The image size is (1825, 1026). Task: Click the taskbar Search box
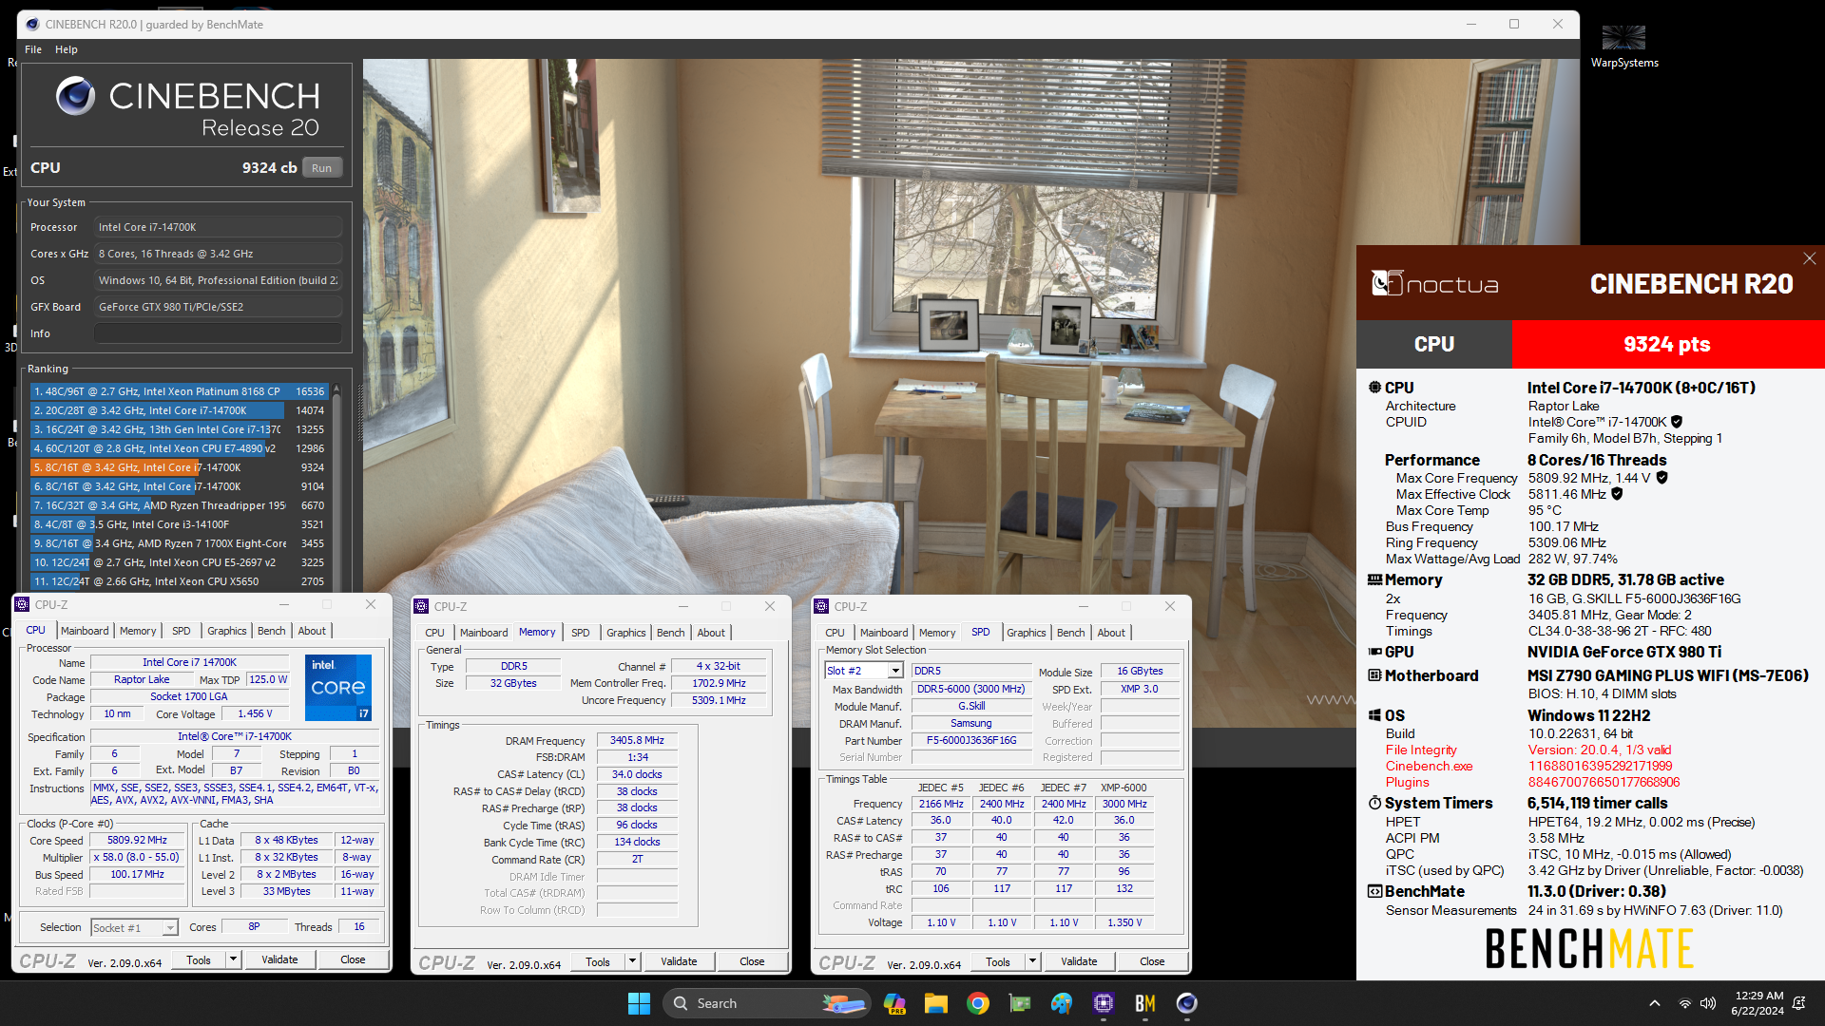766,1003
